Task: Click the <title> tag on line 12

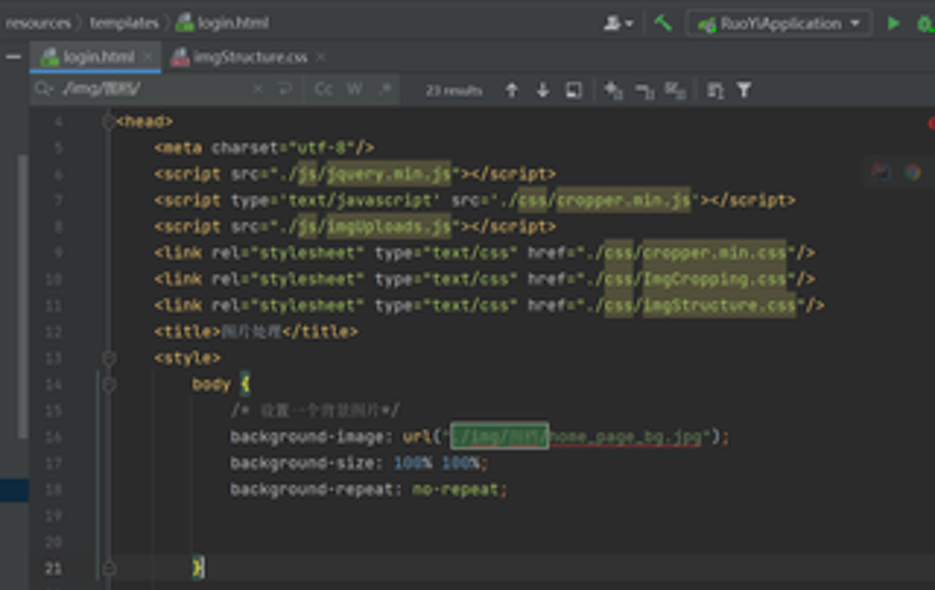Action: 187,332
